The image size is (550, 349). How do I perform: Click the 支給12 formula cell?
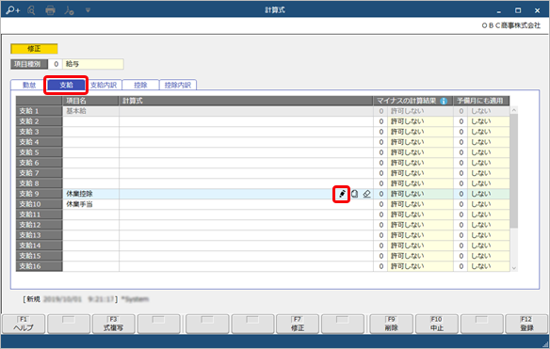click(246, 225)
